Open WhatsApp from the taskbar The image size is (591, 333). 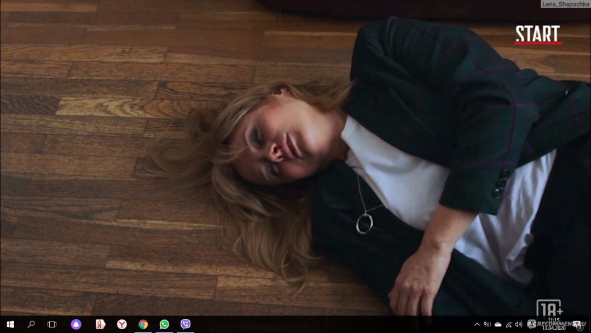tap(164, 324)
